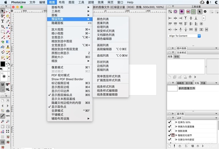Open the 面板布局 submenu
Screen dimensions: 219x149
[70, 7]
